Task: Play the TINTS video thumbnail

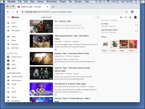Action: point(41,73)
